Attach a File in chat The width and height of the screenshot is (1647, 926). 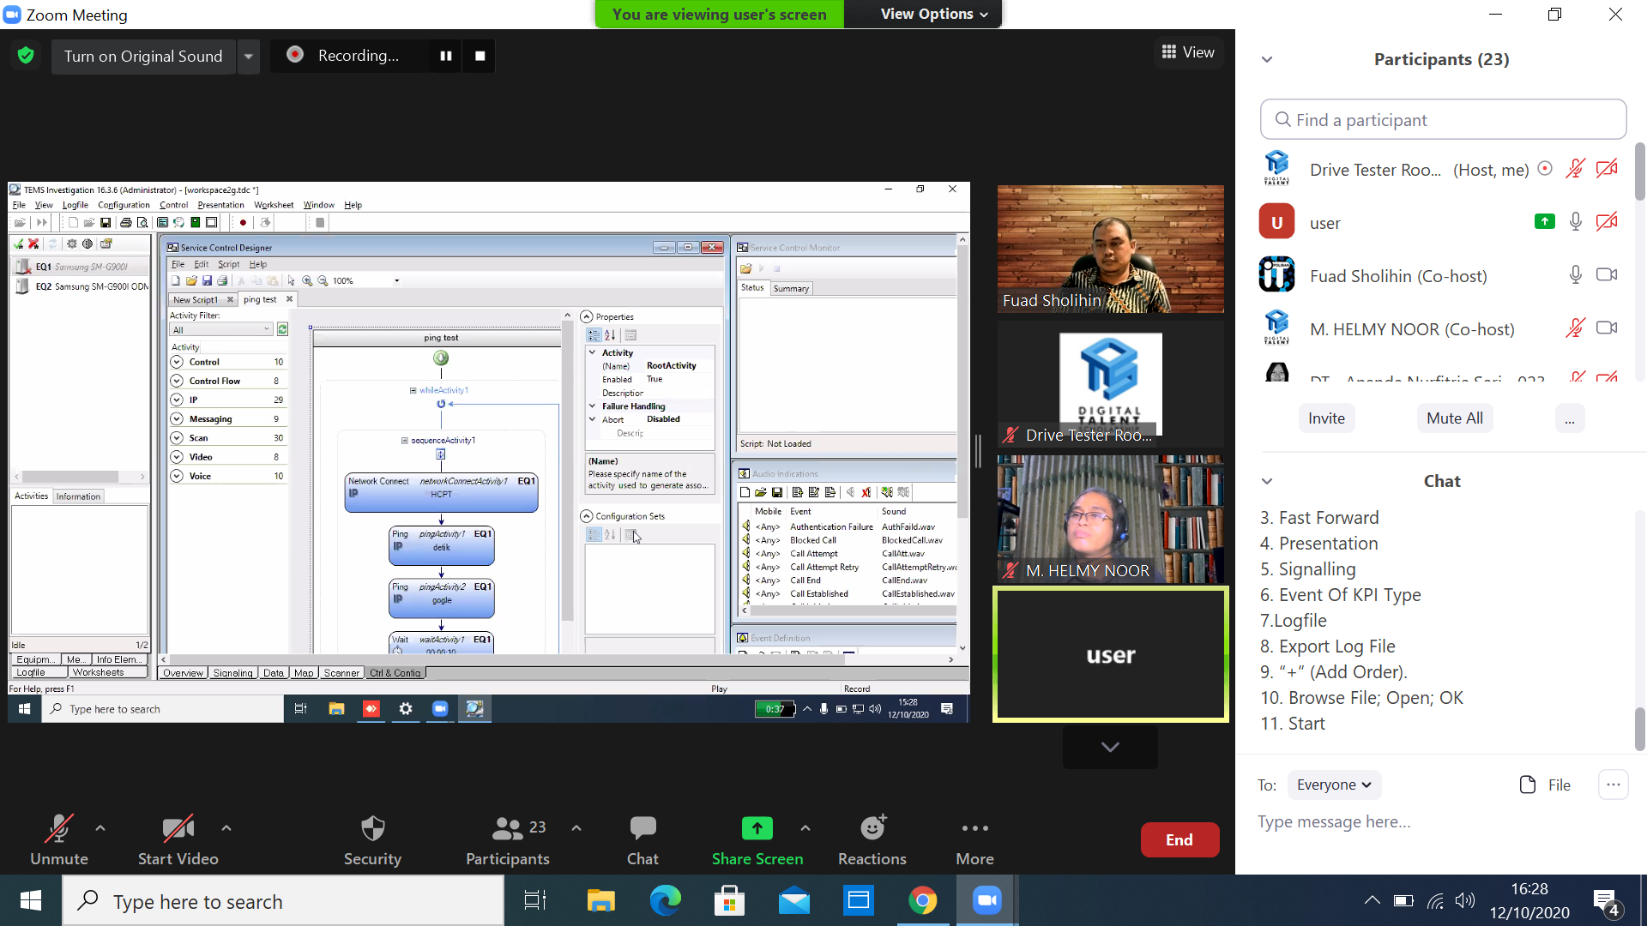click(1545, 785)
